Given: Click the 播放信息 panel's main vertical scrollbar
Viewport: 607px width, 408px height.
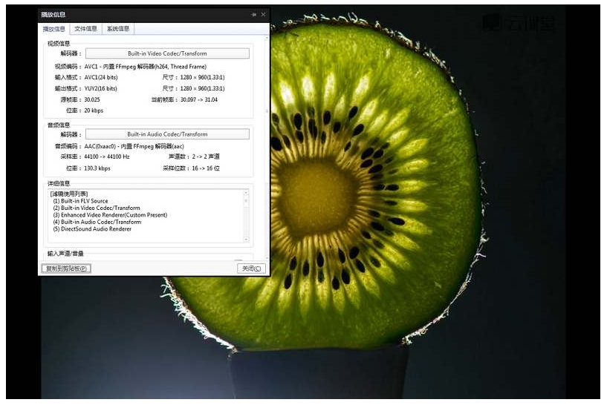Looking at the screenshot, I should pyautogui.click(x=267, y=147).
